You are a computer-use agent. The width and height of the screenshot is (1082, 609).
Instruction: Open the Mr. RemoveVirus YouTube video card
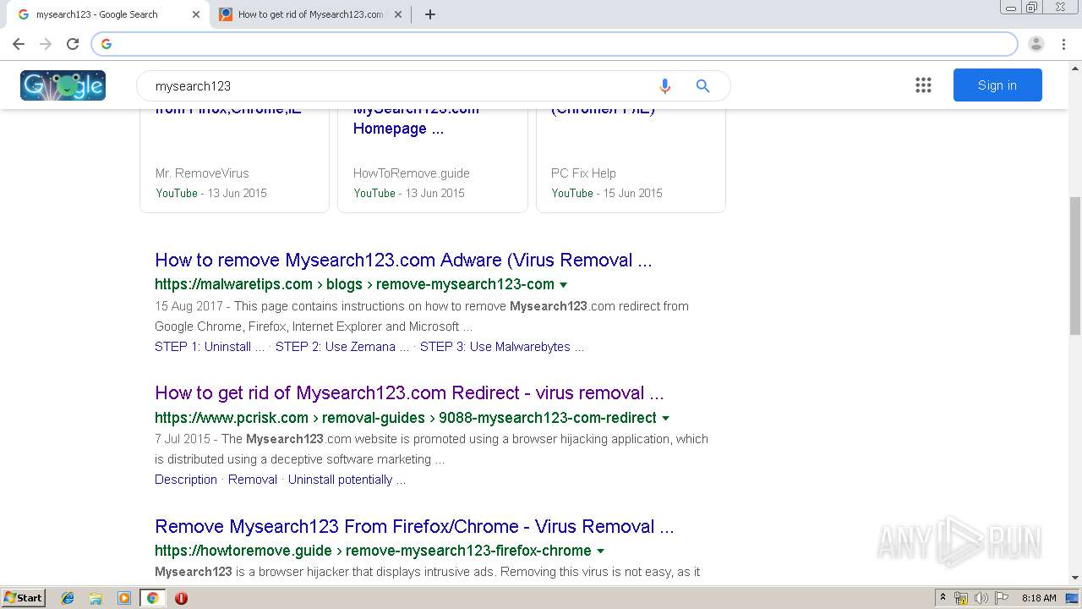click(x=234, y=161)
